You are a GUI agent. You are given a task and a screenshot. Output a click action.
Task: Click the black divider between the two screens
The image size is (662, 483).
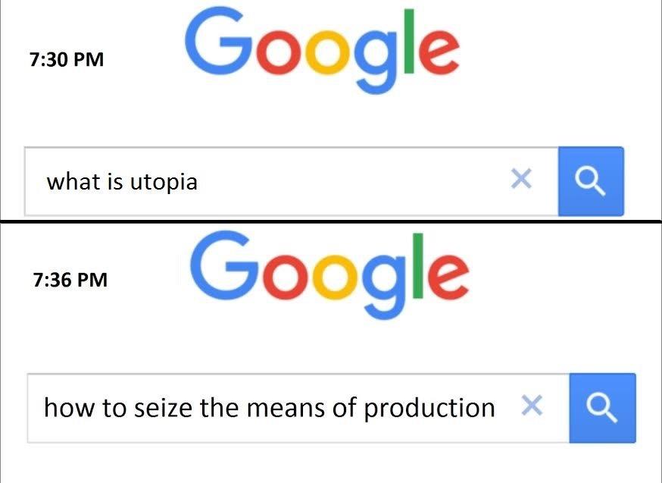coord(331,221)
